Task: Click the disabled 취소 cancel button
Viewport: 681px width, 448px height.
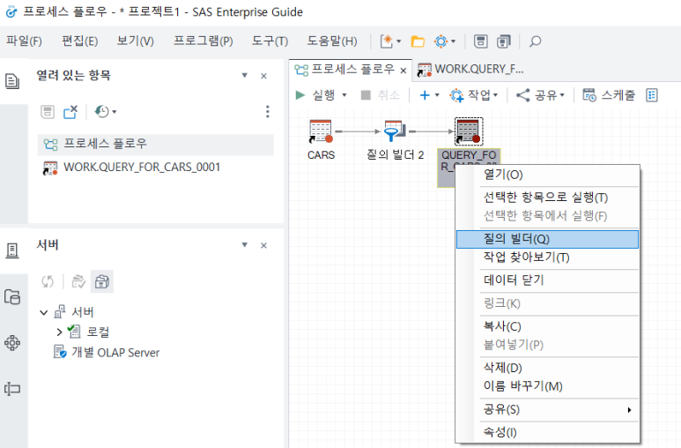Action: click(381, 95)
